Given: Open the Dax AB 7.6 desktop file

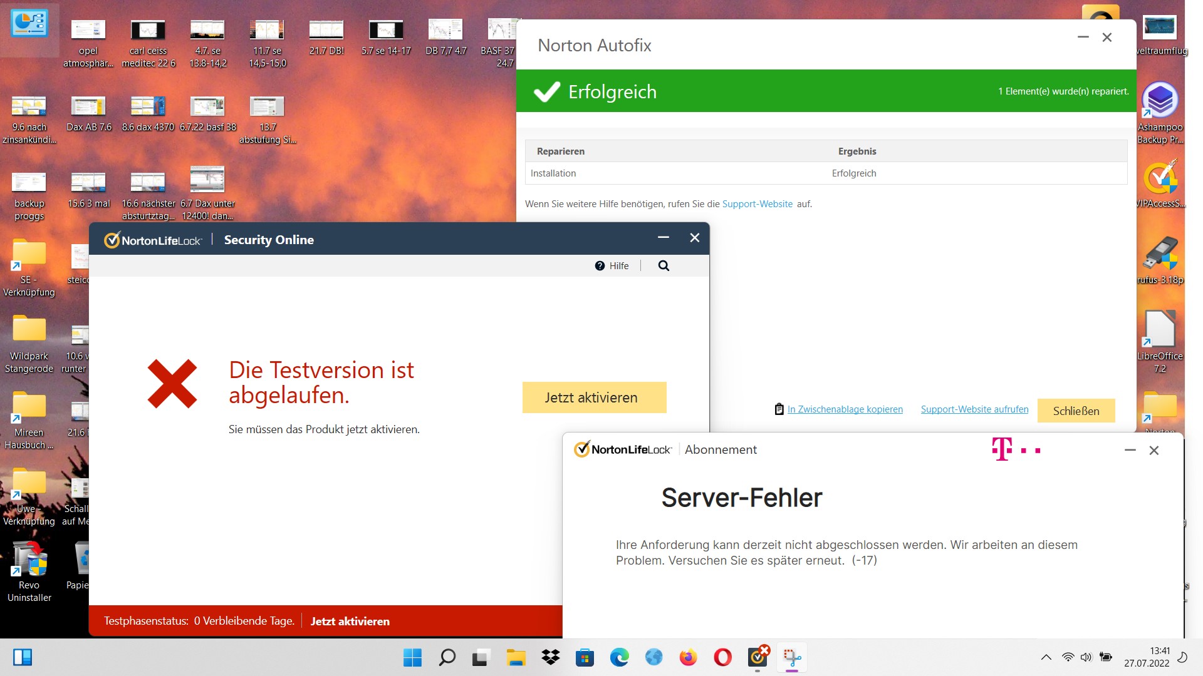Looking at the screenshot, I should [x=88, y=113].
